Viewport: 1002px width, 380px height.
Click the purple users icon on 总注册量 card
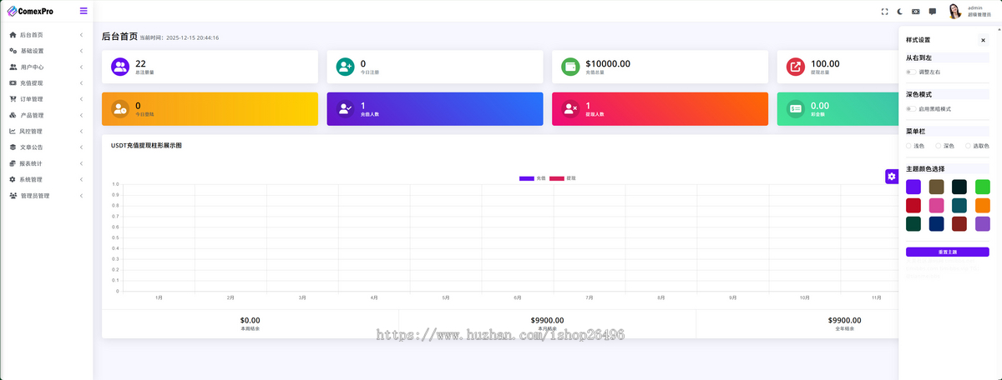[x=120, y=67]
